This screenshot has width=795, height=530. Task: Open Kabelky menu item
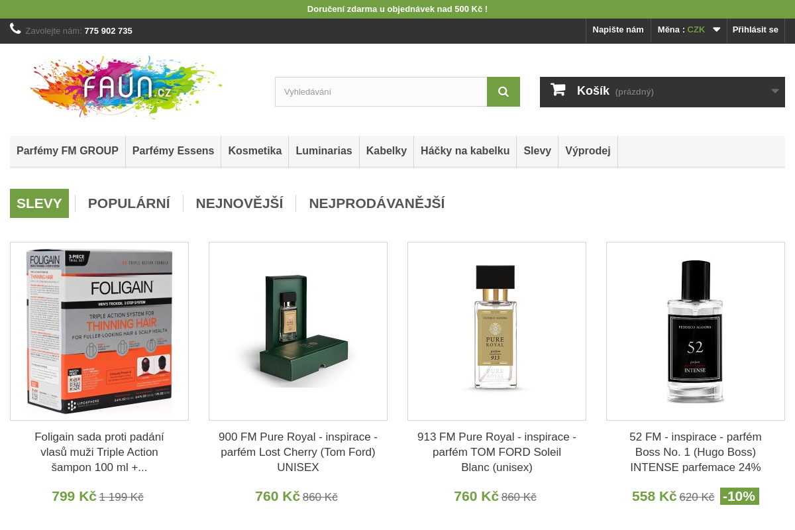coord(386,151)
